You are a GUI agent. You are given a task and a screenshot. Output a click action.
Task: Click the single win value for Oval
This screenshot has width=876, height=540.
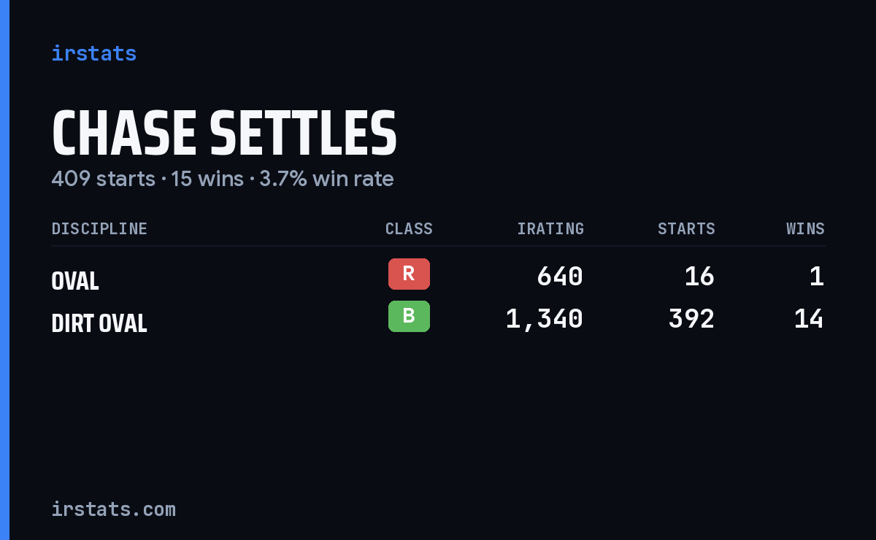[817, 277]
